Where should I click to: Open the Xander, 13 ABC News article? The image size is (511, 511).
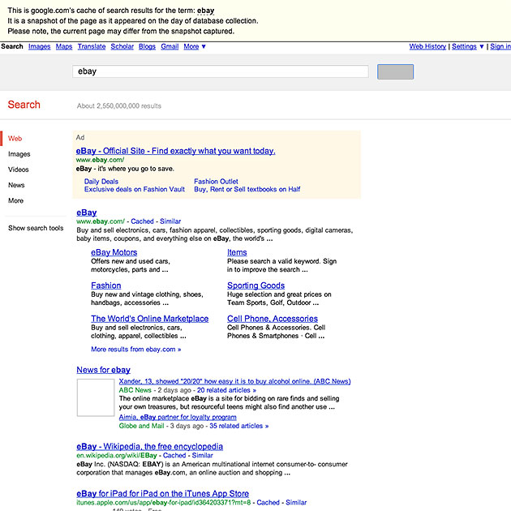(x=234, y=381)
